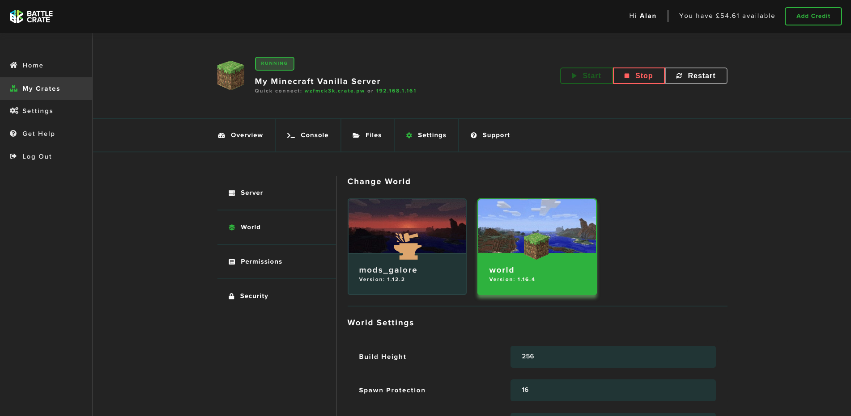The width and height of the screenshot is (851, 416).
Task: Click the Get Help question mark icon
Action: coord(13,134)
